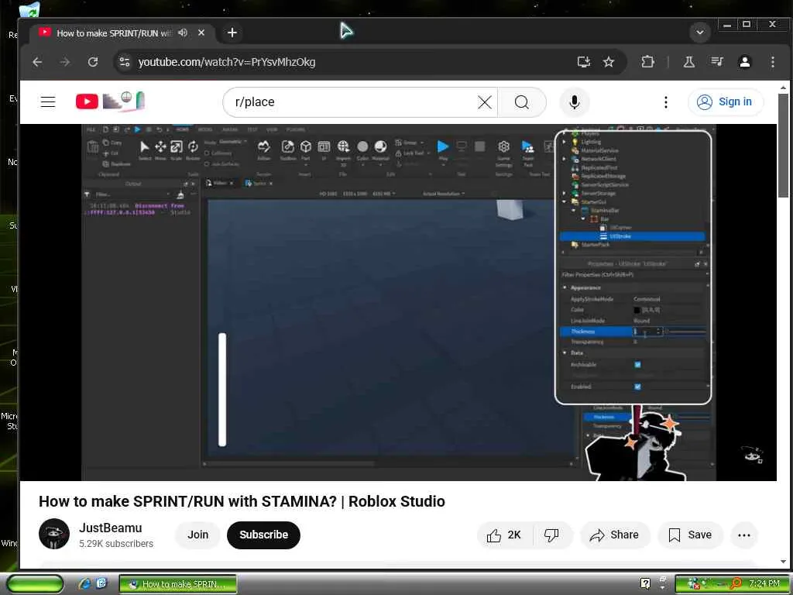Reload the YouTube page
Screen dimensions: 793x595
pos(93,62)
